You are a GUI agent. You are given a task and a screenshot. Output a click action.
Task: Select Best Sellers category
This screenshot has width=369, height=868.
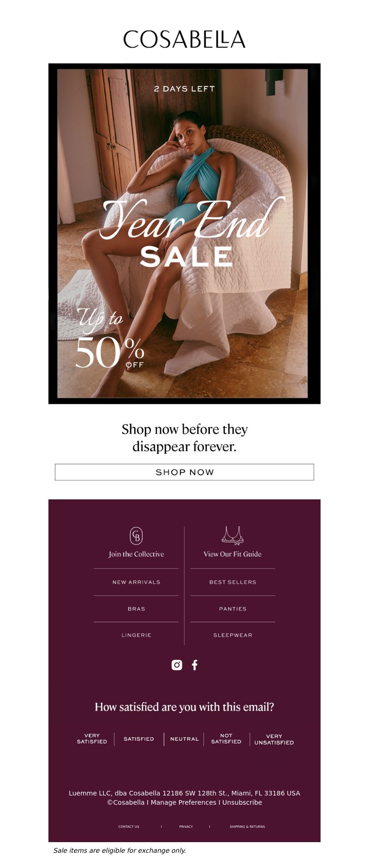232,582
